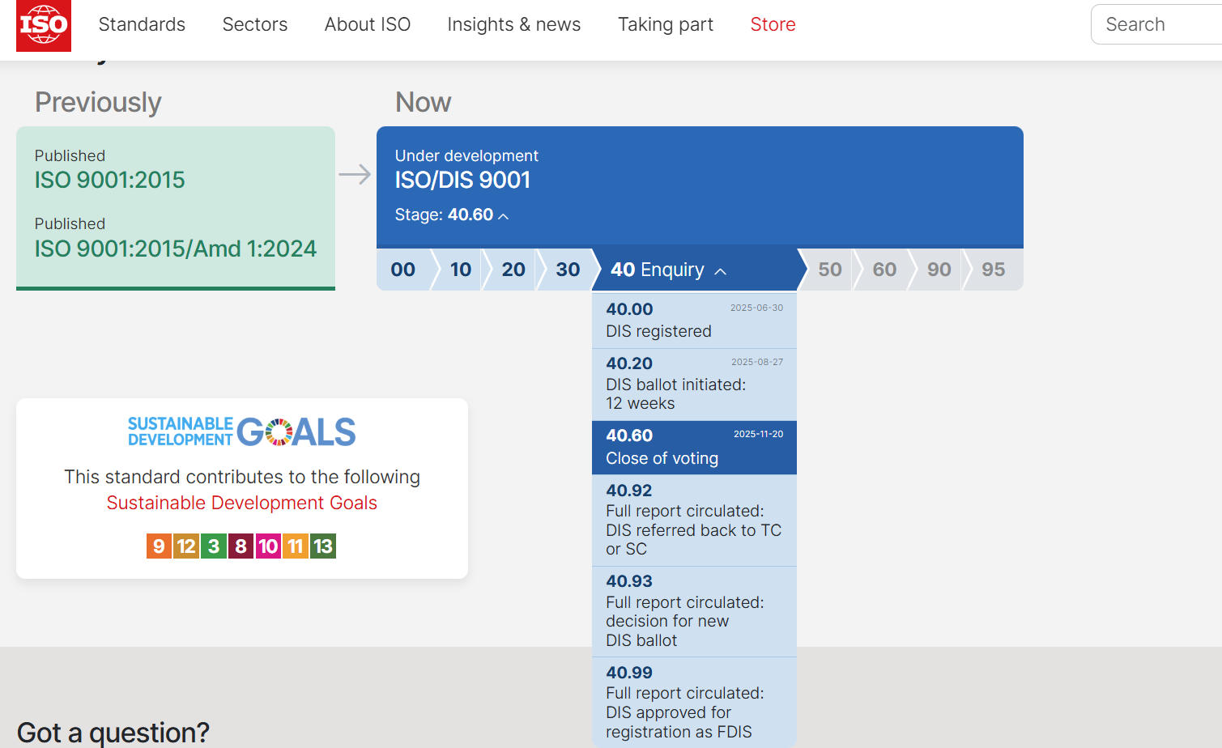Collapse the 40 Enquiry stage dropdown
1222x748 pixels.
pyautogui.click(x=668, y=270)
